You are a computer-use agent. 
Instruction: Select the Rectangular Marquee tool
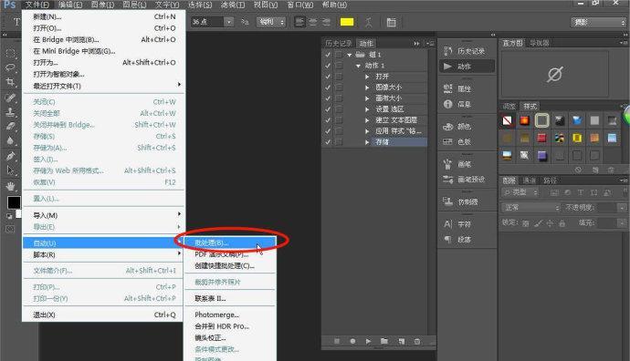(x=10, y=53)
